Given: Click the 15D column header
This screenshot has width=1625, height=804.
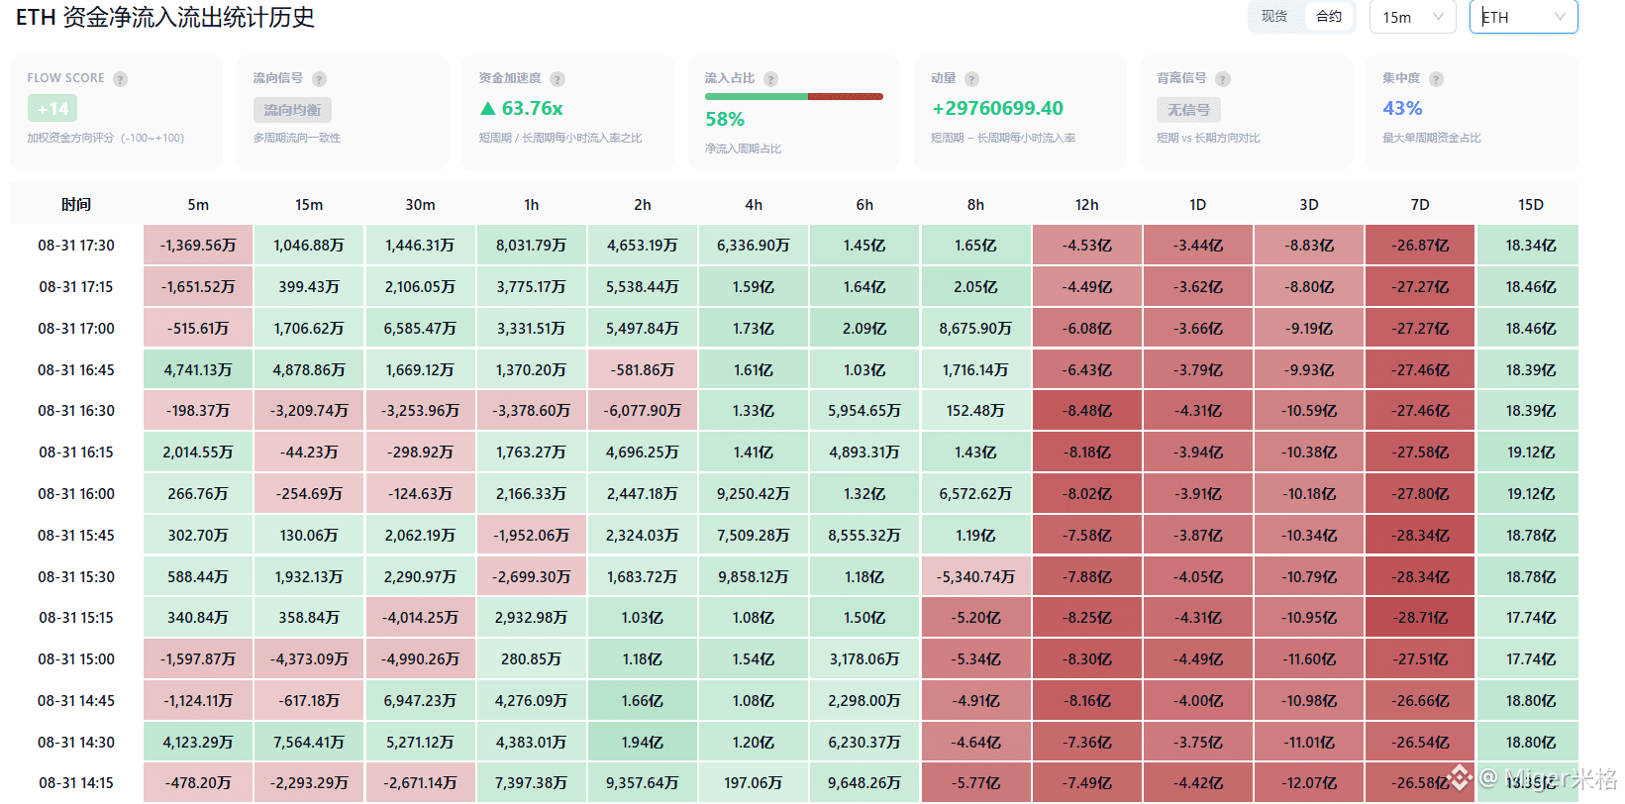Looking at the screenshot, I should 1531,204.
